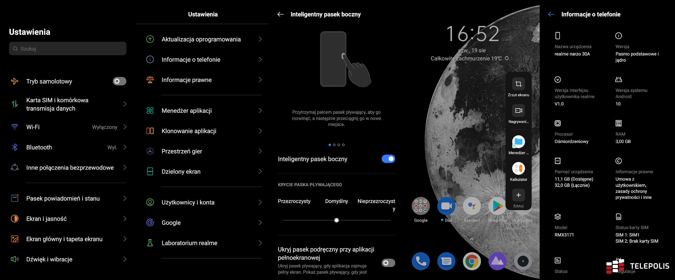The image size is (675, 280).
Task: Enable hiding sidebar in fullscreen apps
Action: pyautogui.click(x=388, y=263)
